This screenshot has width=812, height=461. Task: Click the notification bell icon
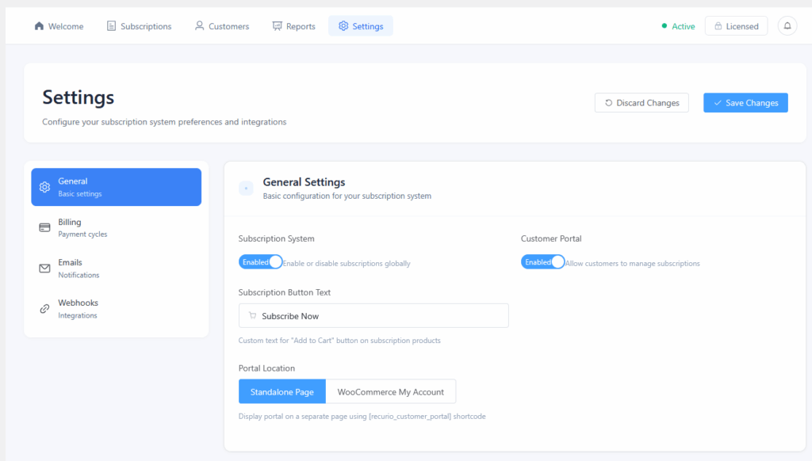pos(787,26)
